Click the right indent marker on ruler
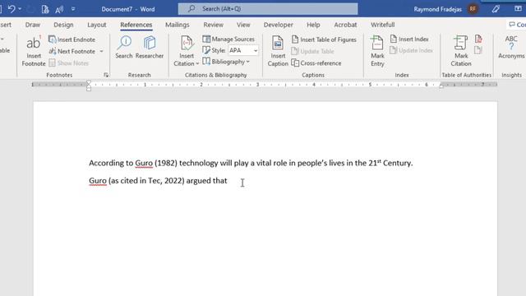526x296 pixels. point(441,86)
